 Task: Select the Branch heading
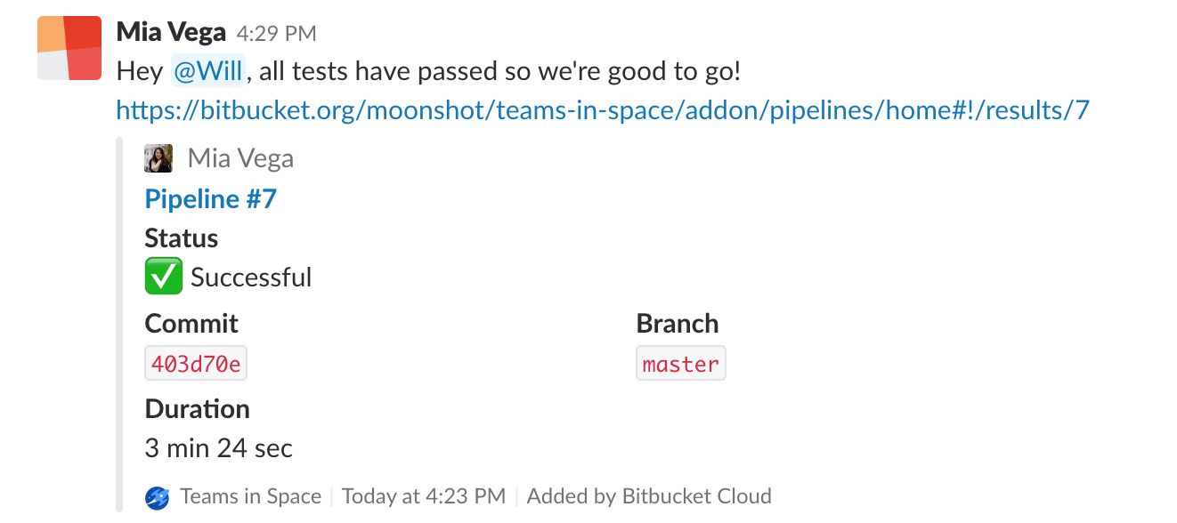click(x=678, y=323)
